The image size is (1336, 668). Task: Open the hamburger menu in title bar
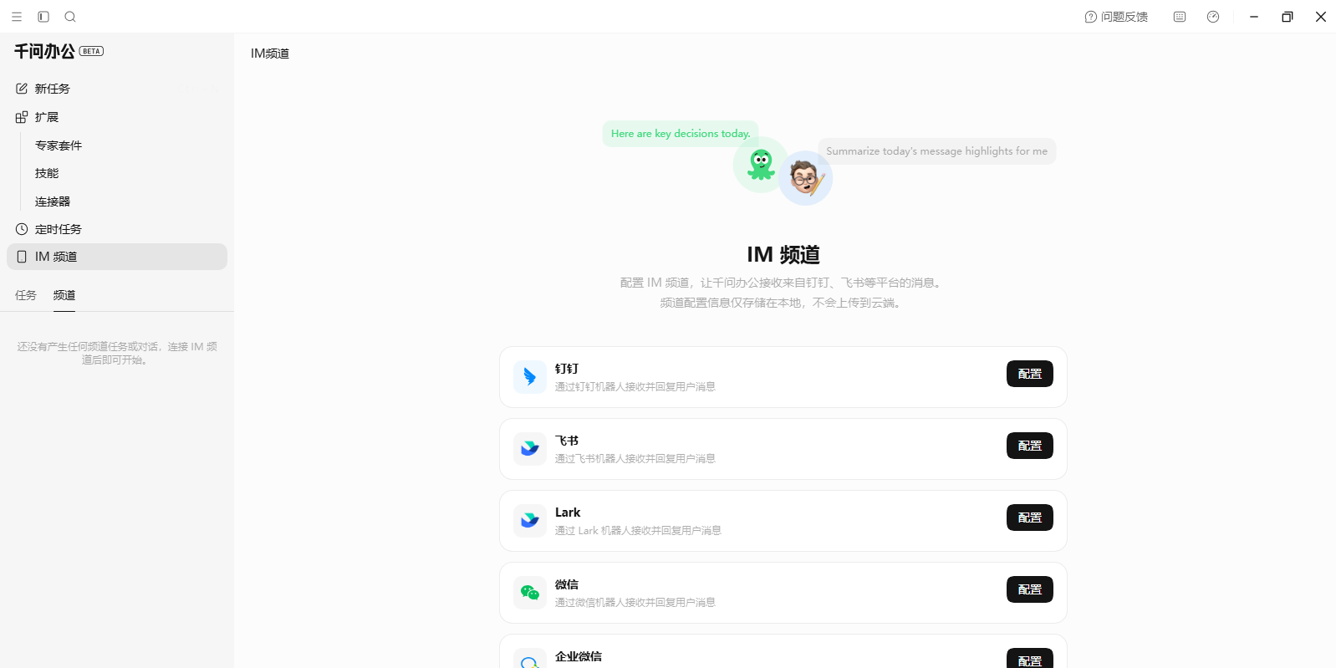17,17
